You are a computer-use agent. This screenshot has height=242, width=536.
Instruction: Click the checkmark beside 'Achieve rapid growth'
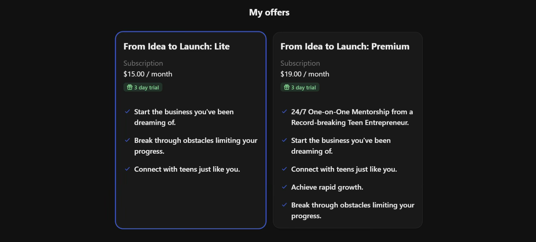coord(284,187)
